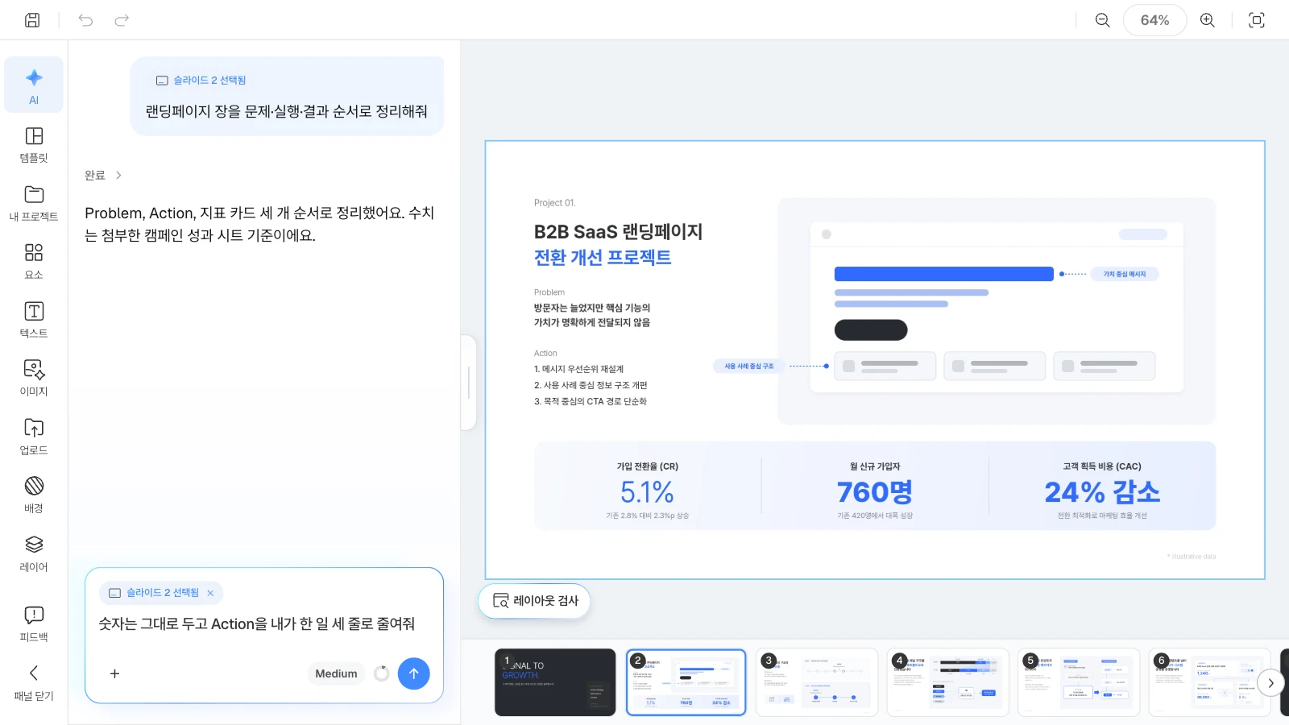Zoom in on the canvas
1289x725 pixels.
coord(1208,20)
